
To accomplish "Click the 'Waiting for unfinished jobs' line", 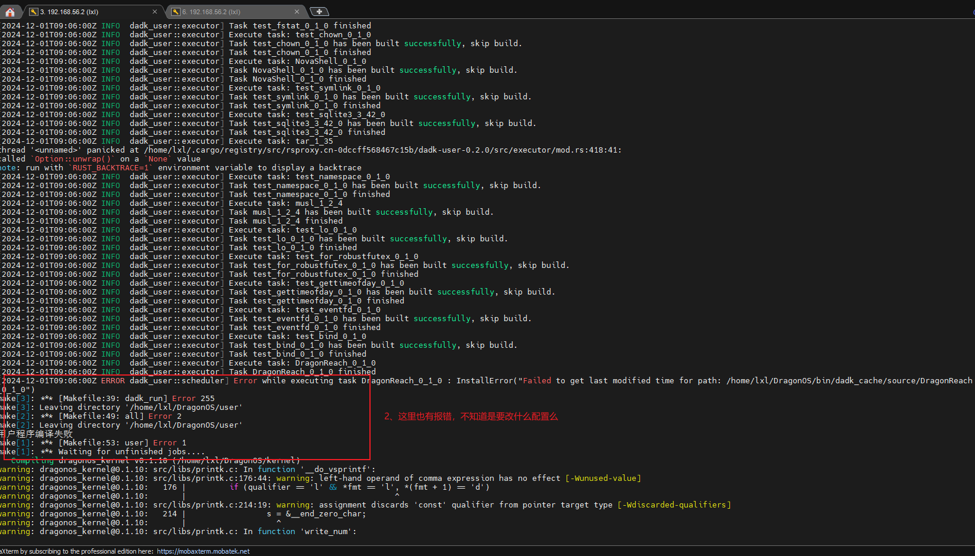I will (131, 452).
